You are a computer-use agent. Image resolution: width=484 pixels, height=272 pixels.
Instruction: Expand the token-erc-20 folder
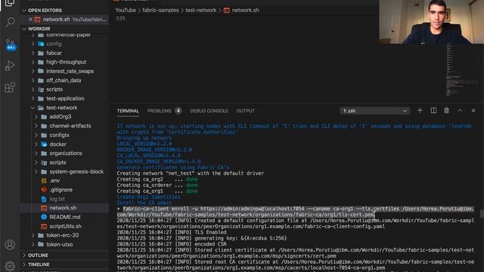[33, 235]
